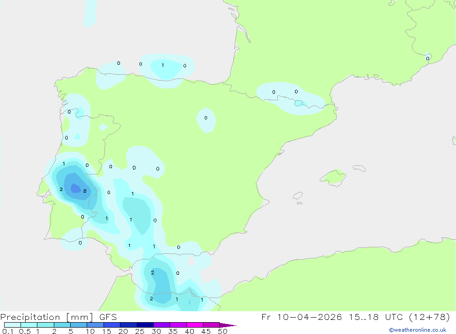Click the '8' precipitation value over Portugal
Image resolution: width=456 pixels, height=334 pixels.
point(85,191)
